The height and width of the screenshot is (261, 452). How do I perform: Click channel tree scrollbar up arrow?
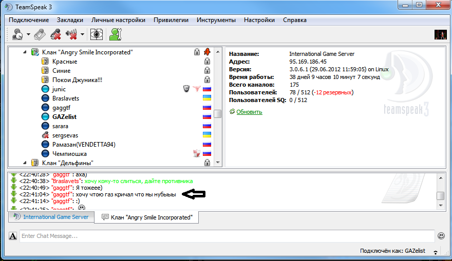click(218, 52)
